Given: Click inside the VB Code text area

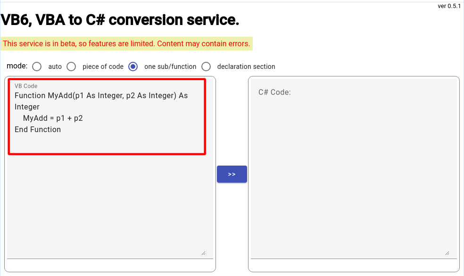Looking at the screenshot, I should 110,168.
